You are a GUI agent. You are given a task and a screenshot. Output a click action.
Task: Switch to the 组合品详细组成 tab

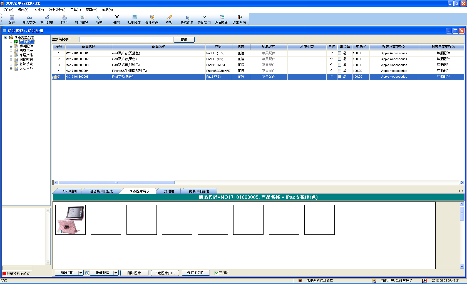coord(101,191)
